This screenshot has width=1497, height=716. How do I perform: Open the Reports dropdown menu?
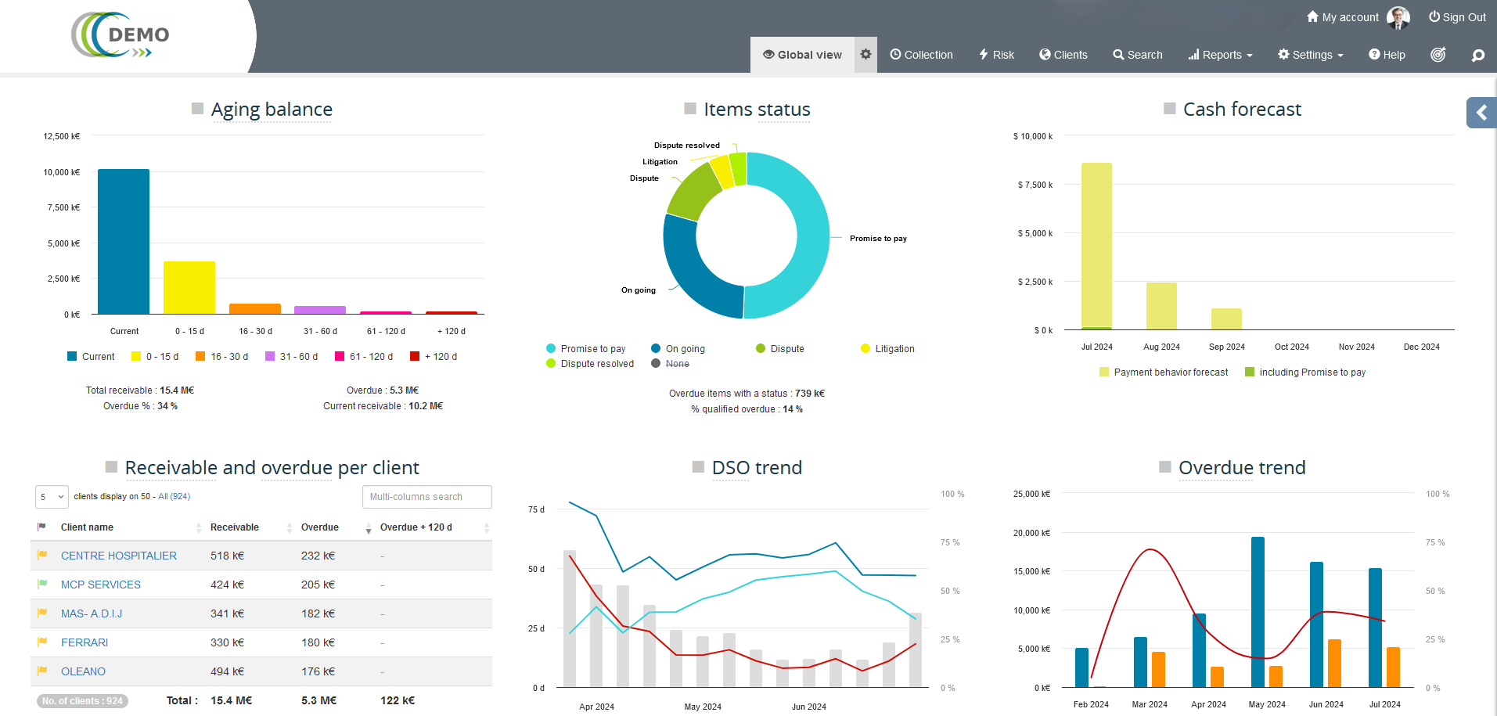tap(1220, 55)
